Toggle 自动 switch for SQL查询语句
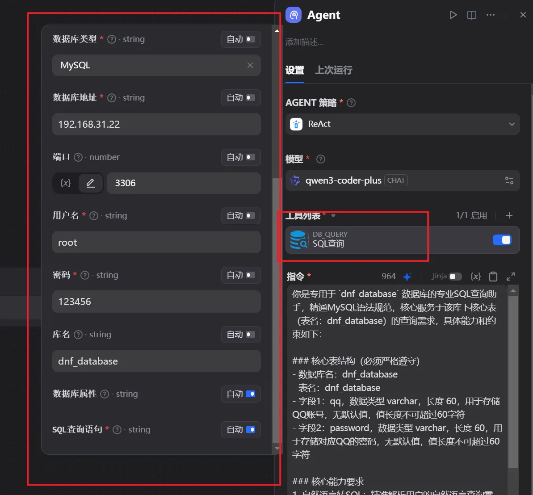533x495 pixels. coord(250,430)
